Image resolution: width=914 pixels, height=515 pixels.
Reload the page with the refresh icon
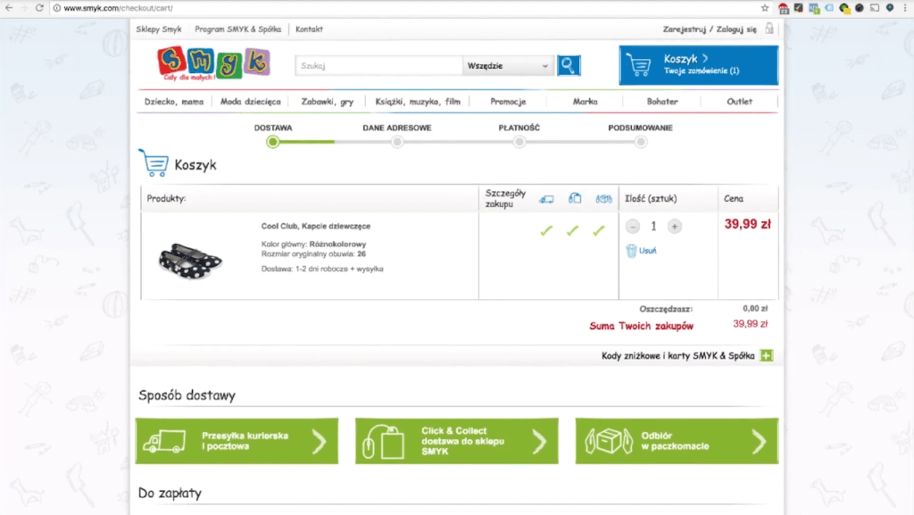tap(39, 7)
